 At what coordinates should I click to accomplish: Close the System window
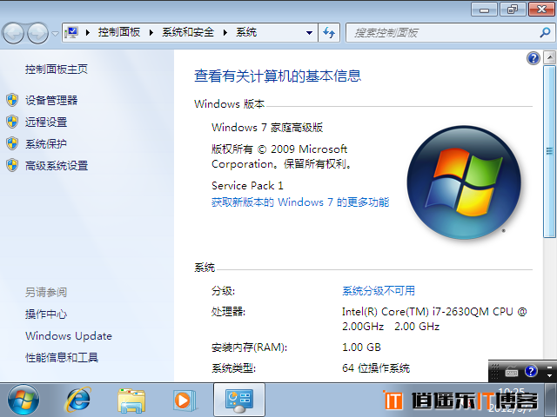coord(541,10)
